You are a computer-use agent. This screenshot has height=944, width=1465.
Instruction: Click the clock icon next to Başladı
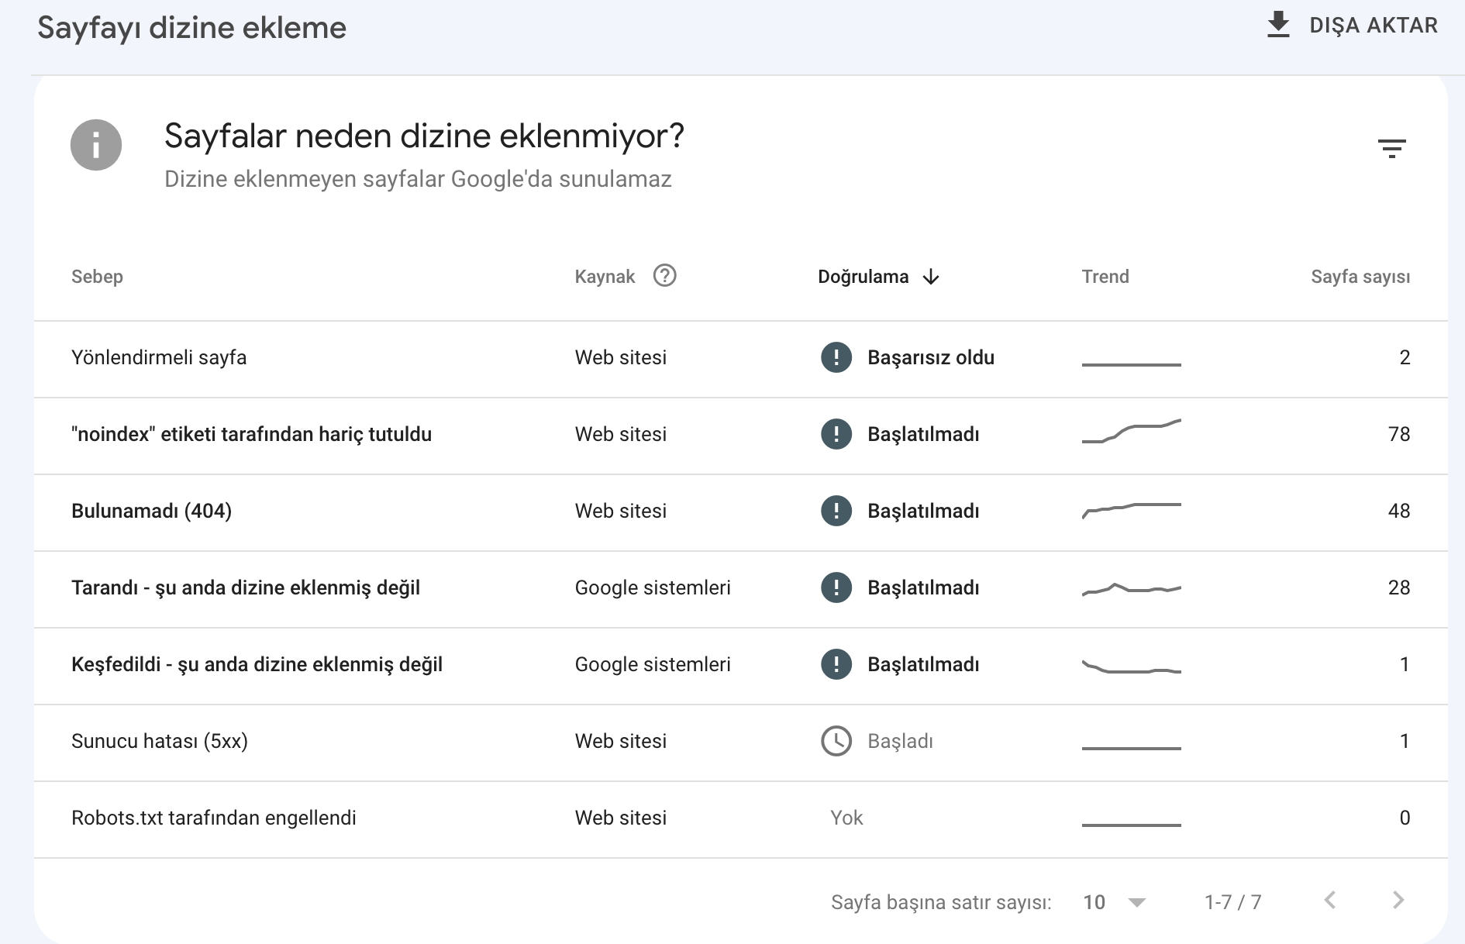[836, 741]
